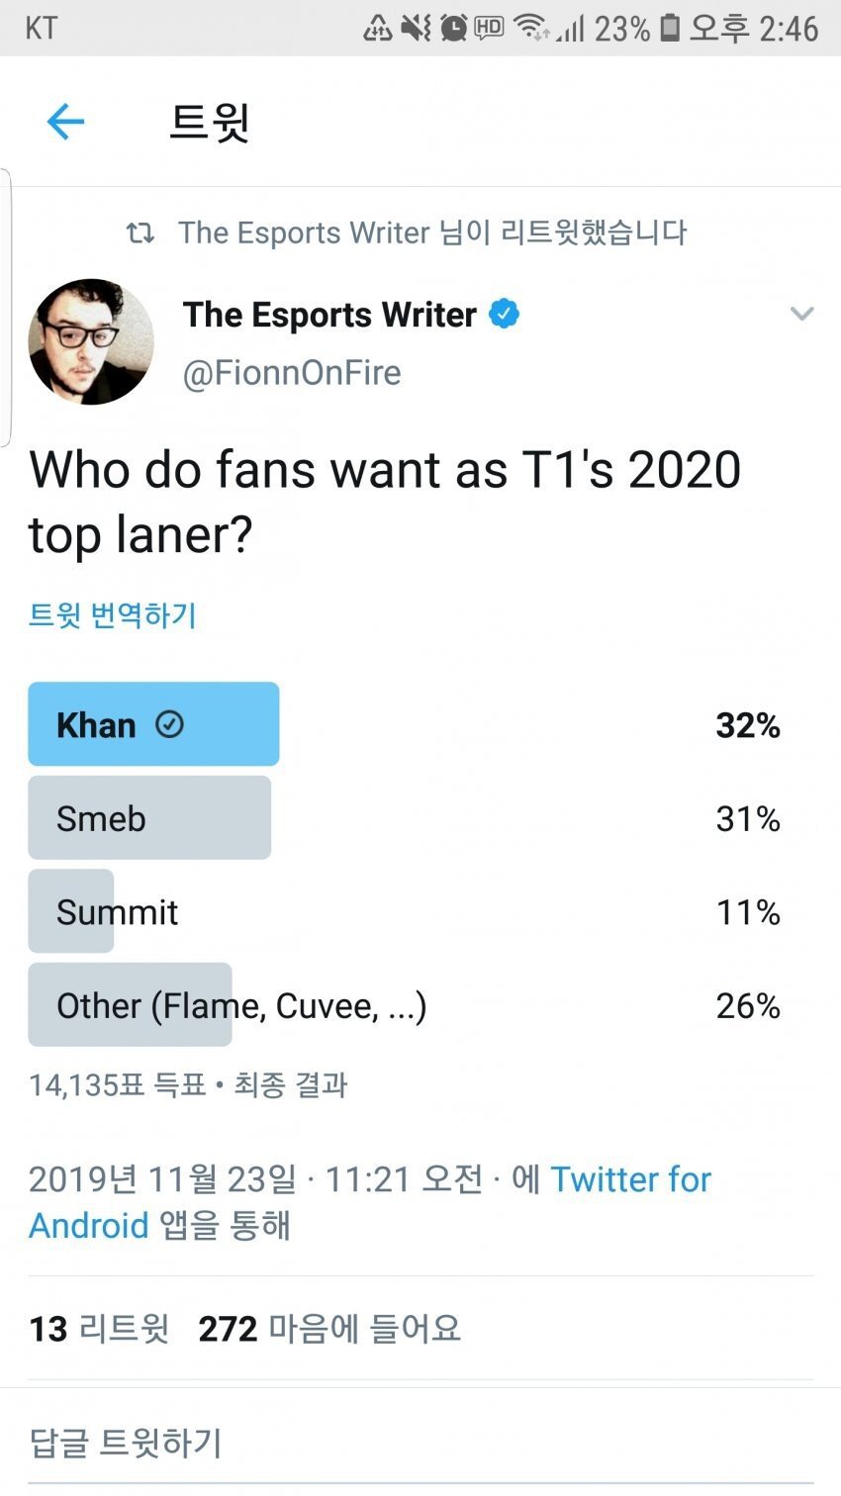Viewport: 841px width, 1496px height.
Task: Tap the Wi-Fi icon in status bar
Action: (531, 28)
